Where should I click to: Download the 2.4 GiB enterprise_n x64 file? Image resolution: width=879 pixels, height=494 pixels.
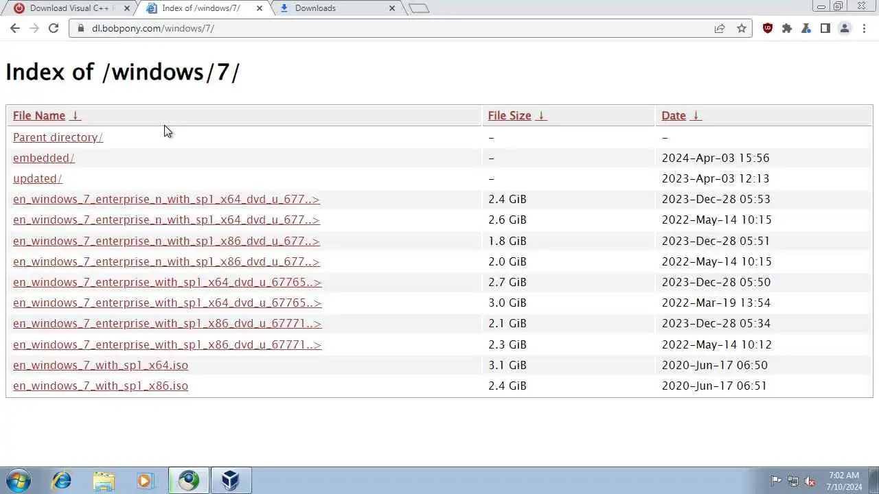coord(166,199)
